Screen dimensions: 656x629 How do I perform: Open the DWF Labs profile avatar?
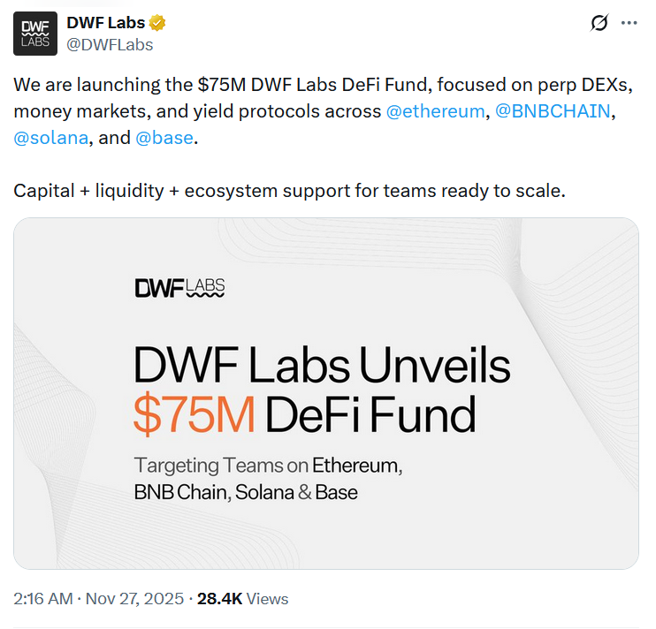pos(35,34)
